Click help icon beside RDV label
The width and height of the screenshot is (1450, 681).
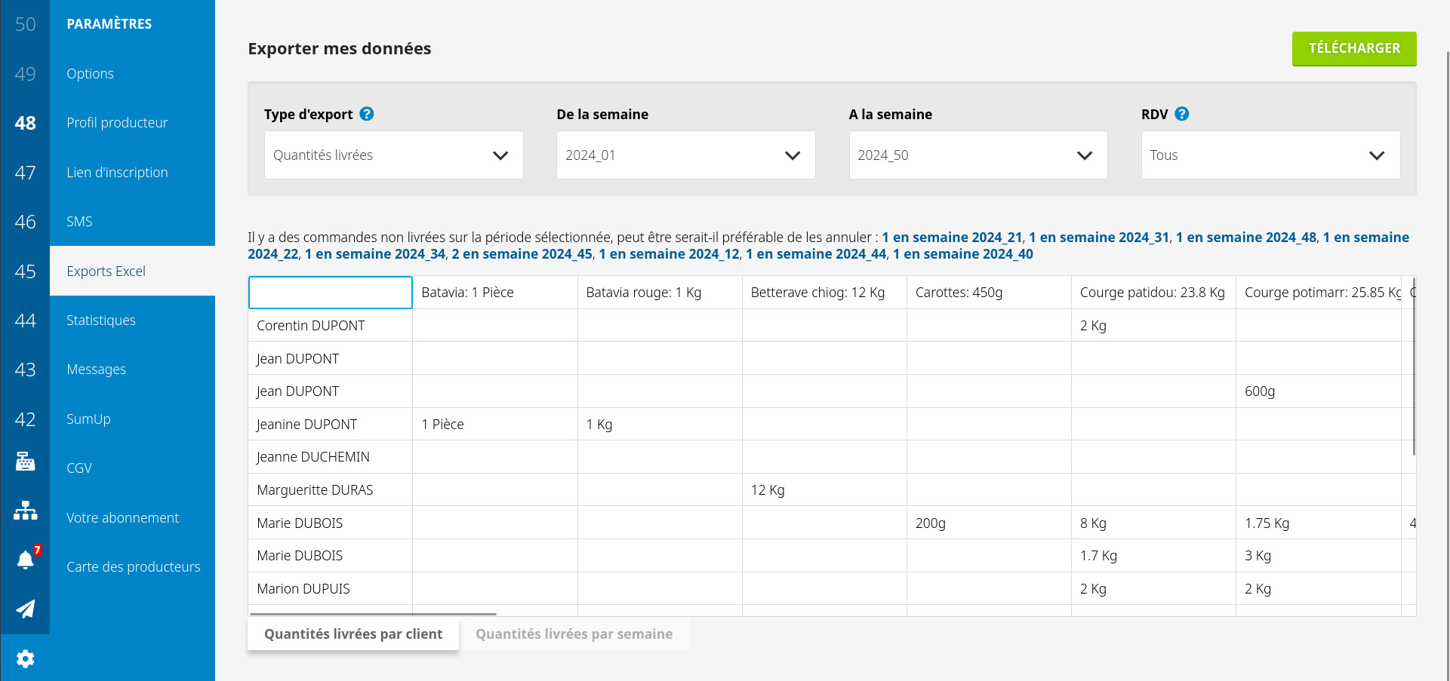pyautogui.click(x=1182, y=114)
